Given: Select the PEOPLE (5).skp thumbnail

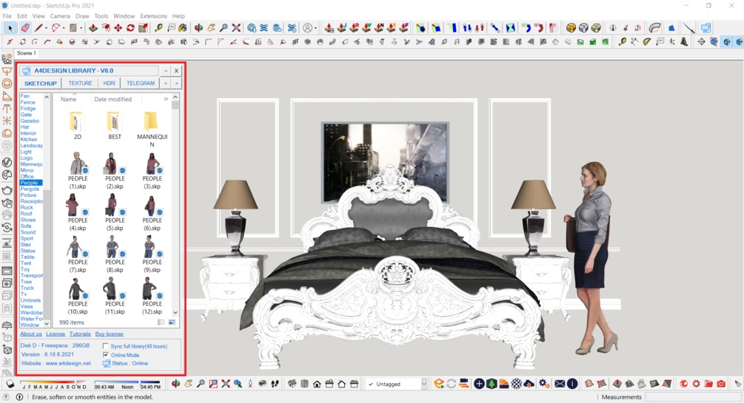Looking at the screenshot, I should tap(115, 213).
